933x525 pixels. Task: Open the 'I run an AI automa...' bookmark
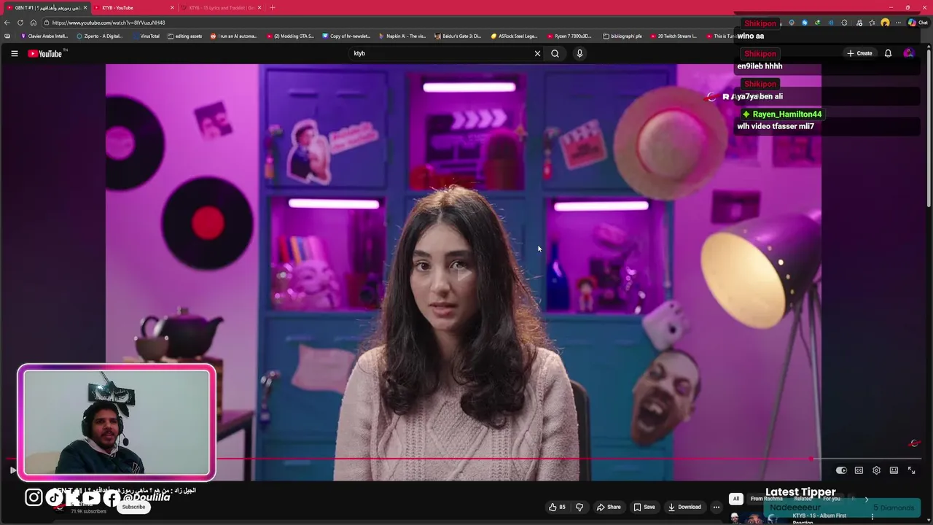pos(234,36)
